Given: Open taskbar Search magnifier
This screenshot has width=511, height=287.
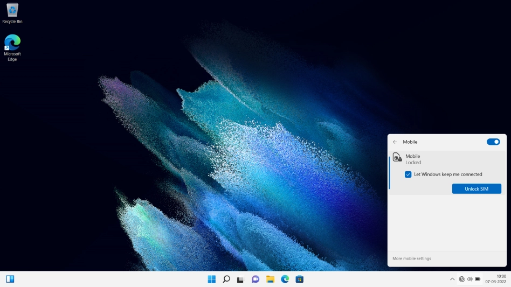Looking at the screenshot, I should (x=226, y=279).
